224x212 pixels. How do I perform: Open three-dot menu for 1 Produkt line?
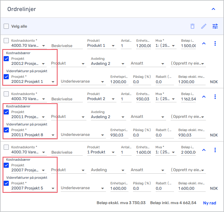coord(215,150)
